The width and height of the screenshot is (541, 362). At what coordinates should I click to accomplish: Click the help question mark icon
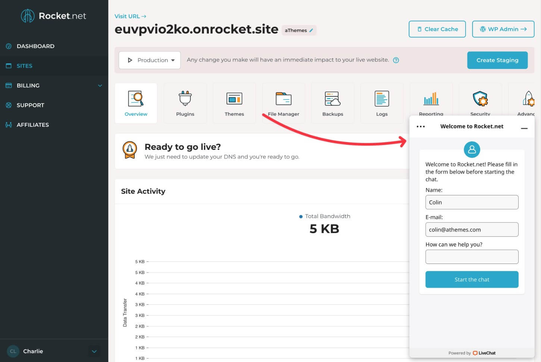tap(396, 60)
